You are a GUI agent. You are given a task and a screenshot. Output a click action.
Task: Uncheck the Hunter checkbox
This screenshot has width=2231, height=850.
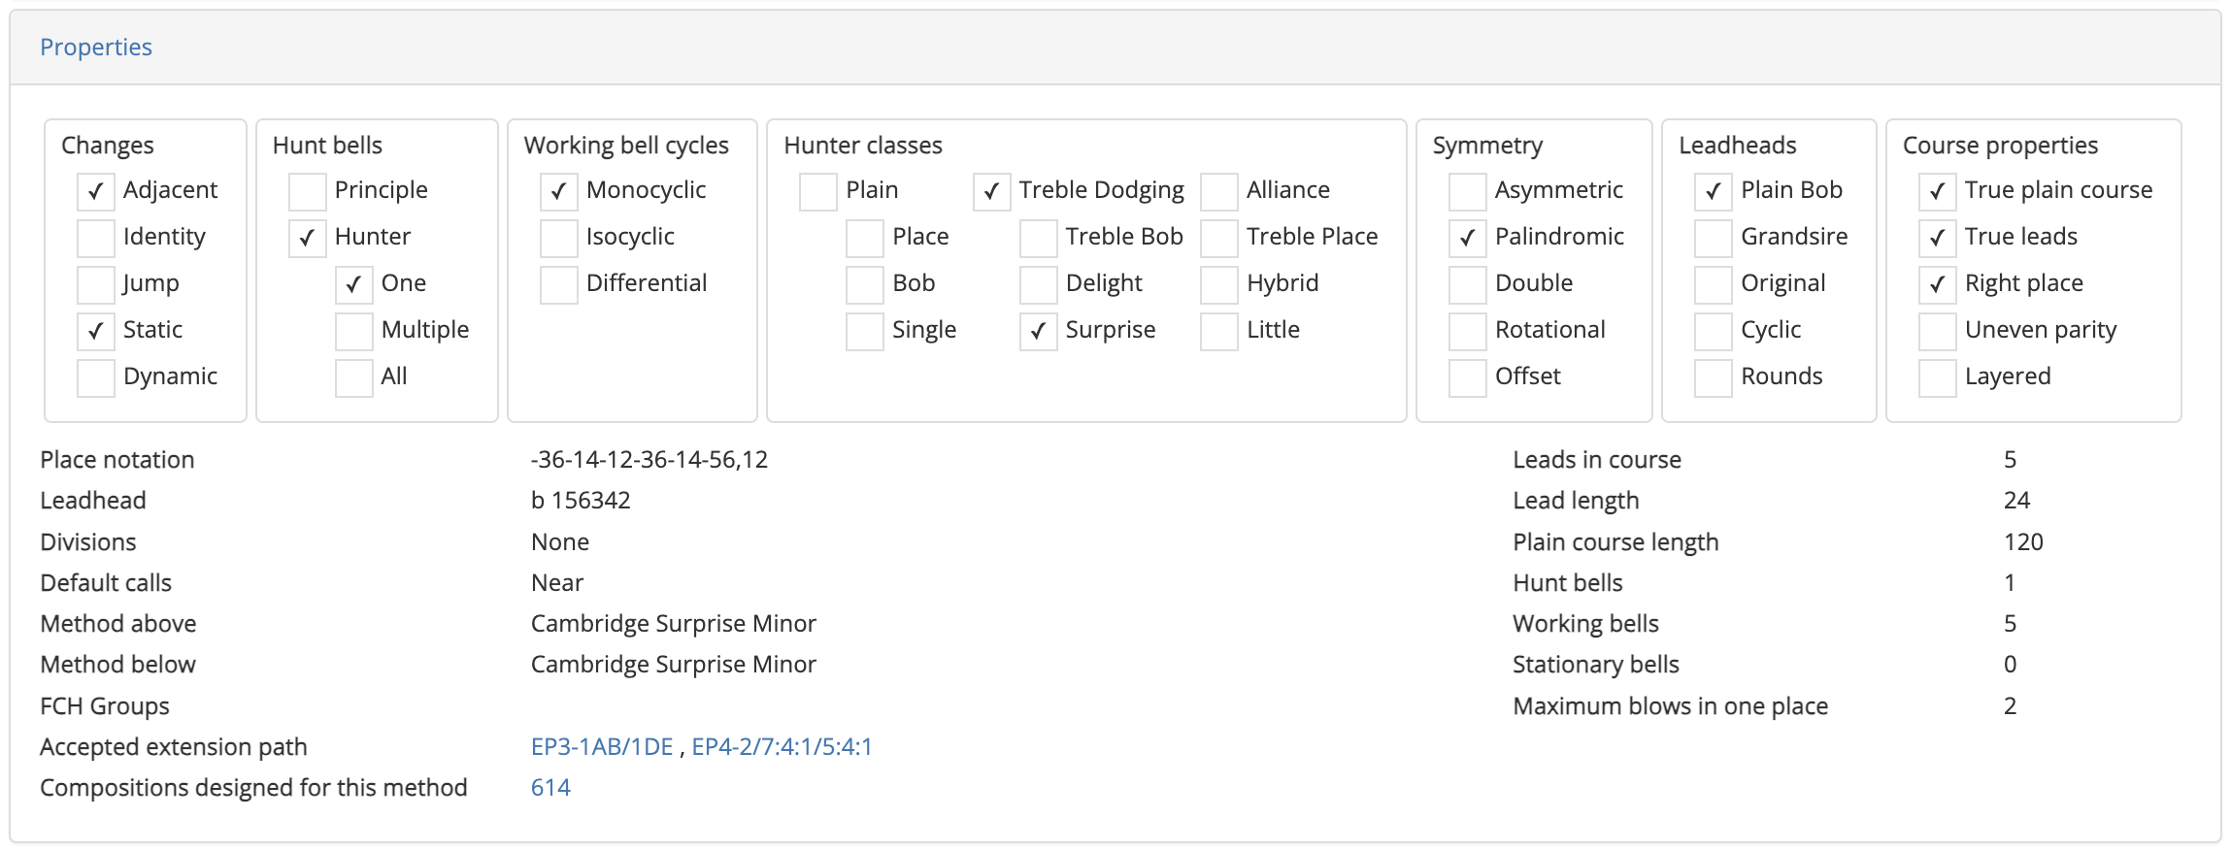(x=308, y=238)
